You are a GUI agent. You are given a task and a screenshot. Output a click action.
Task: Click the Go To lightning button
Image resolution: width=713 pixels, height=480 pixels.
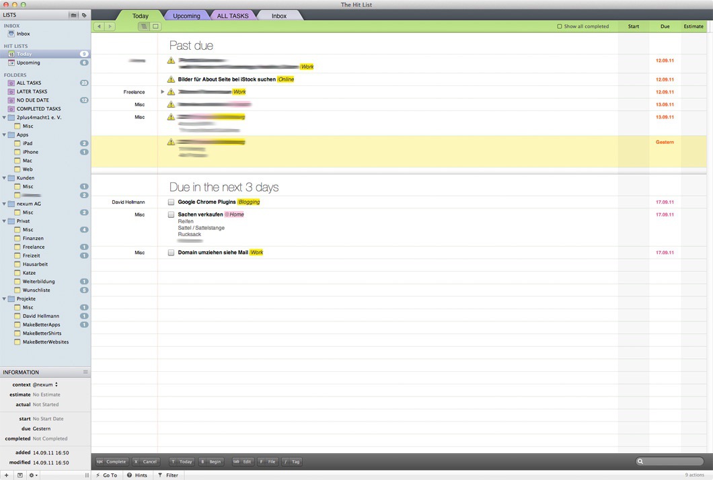[106, 475]
